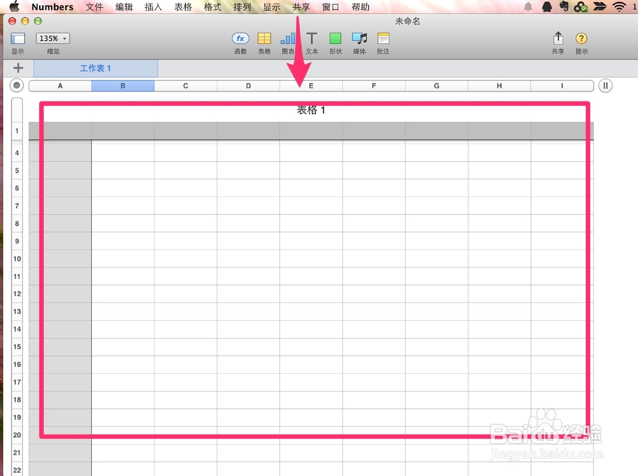Select column B header
Image resolution: width=638 pixels, height=476 pixels.
pyautogui.click(x=123, y=86)
